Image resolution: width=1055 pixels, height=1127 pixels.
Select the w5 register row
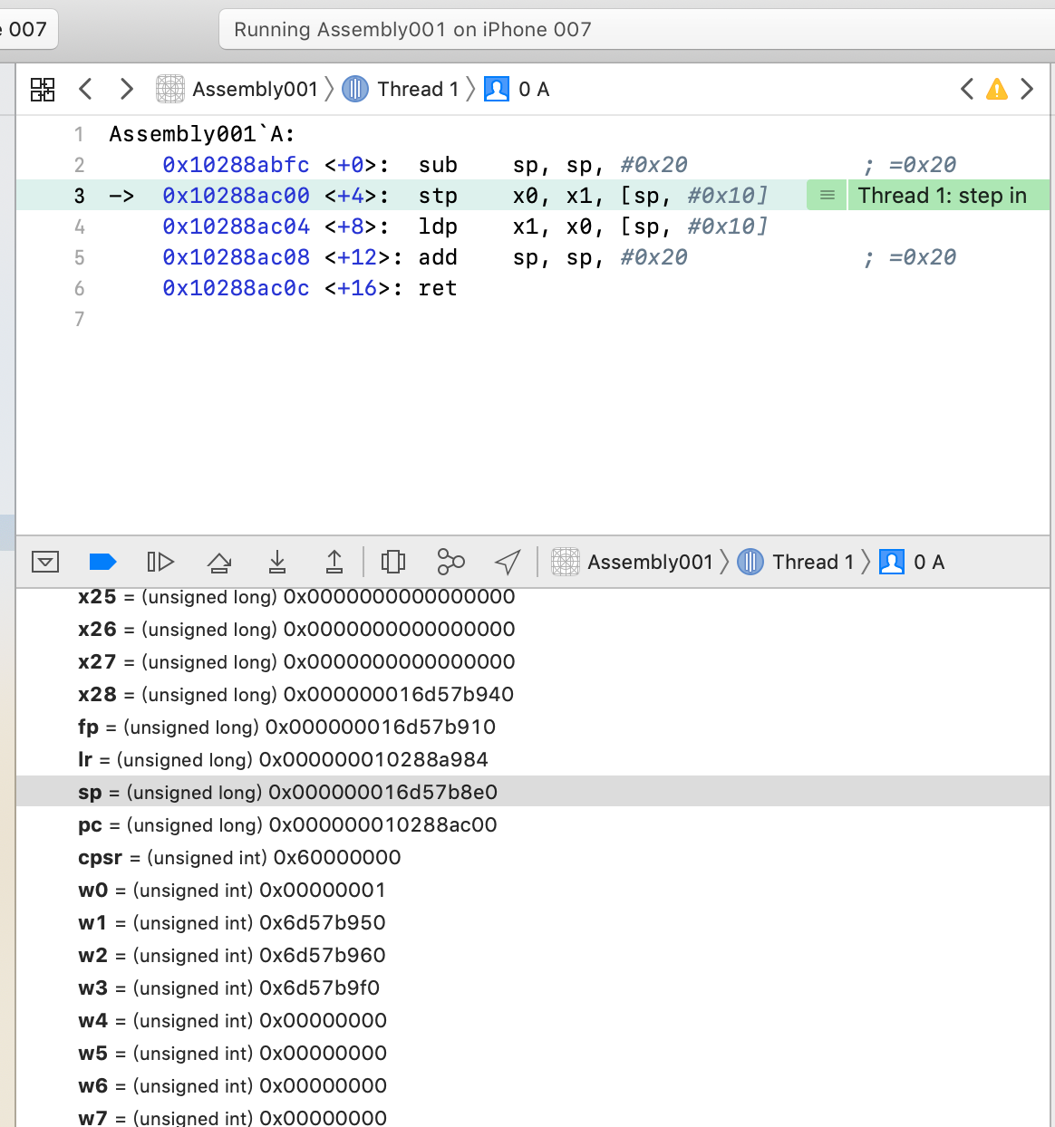(x=533, y=1053)
